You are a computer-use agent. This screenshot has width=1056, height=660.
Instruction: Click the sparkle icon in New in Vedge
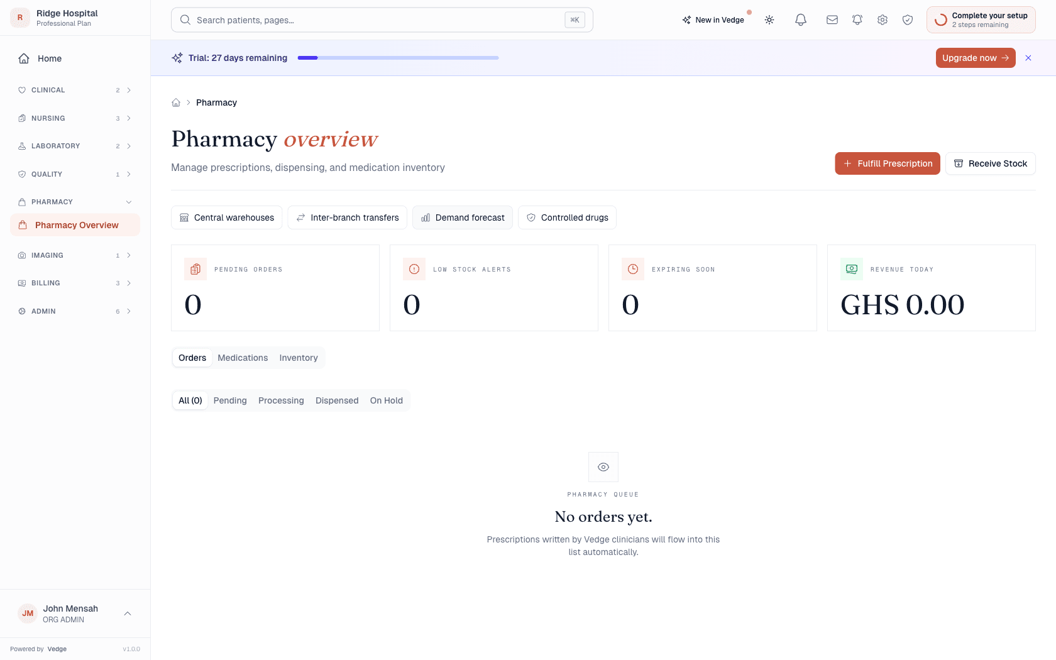coord(686,20)
